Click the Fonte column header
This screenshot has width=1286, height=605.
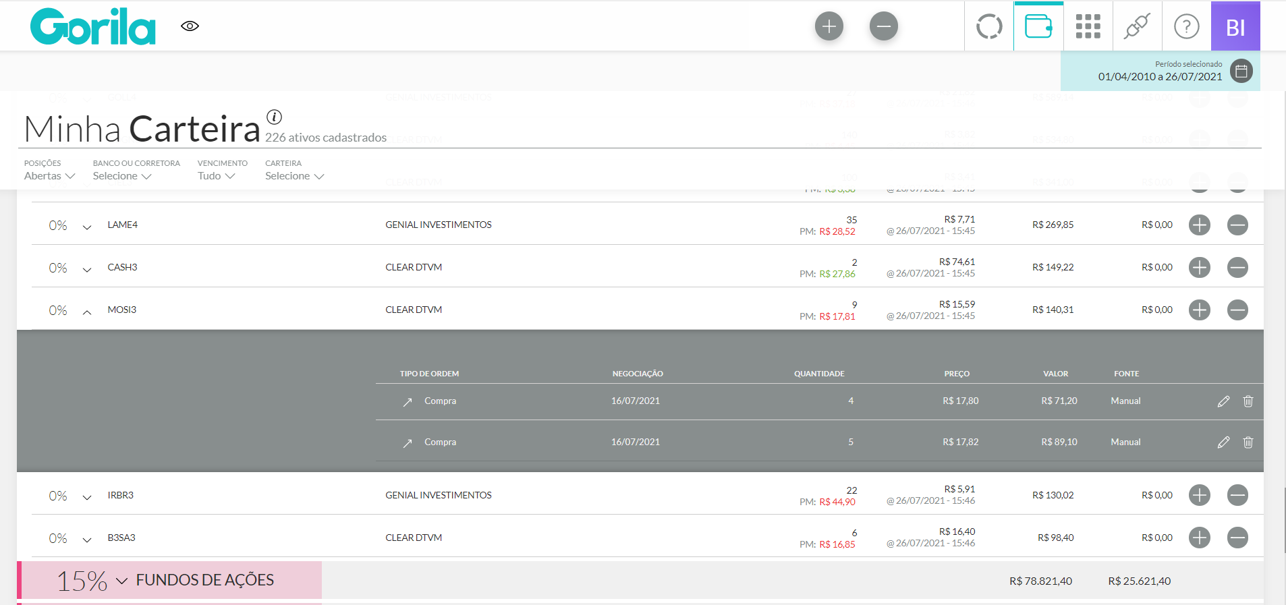pyautogui.click(x=1126, y=374)
